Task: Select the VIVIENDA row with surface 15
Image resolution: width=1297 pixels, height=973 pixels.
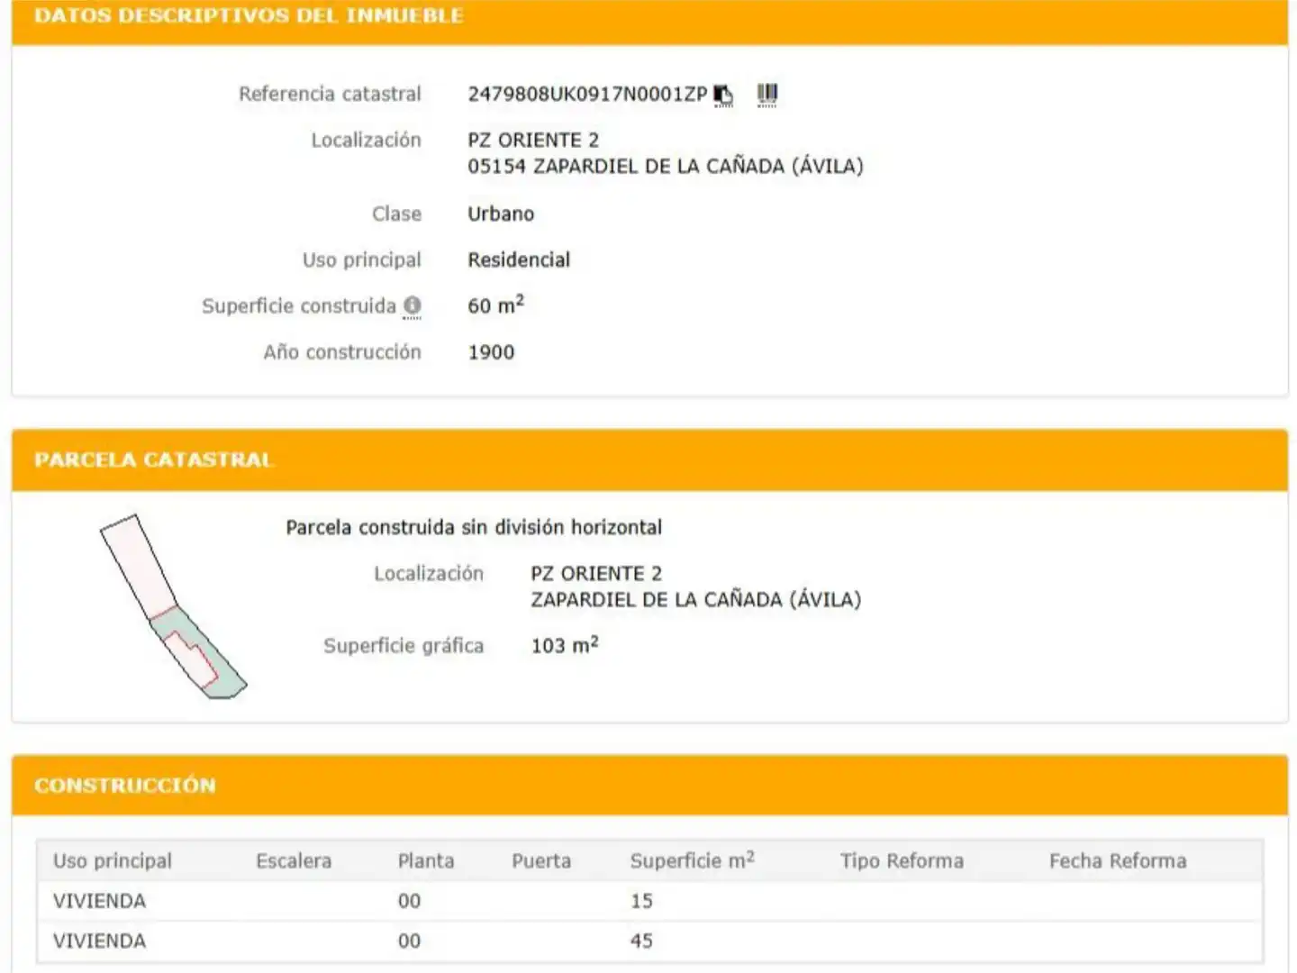Action: (649, 901)
